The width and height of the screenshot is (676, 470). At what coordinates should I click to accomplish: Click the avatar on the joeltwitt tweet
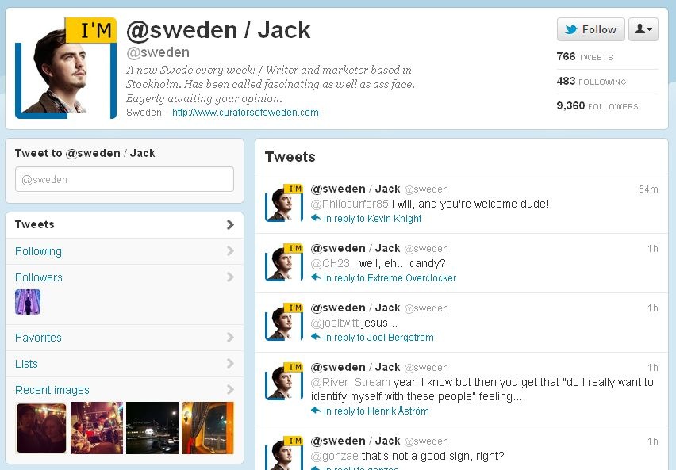[284, 322]
